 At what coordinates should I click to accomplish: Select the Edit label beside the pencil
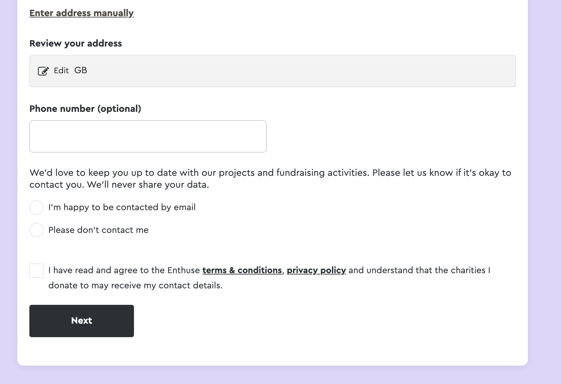tap(61, 71)
